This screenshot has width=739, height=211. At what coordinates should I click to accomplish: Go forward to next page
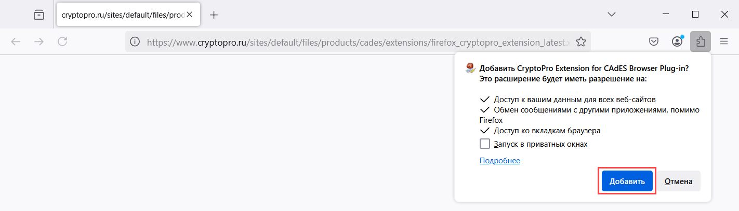(39, 41)
